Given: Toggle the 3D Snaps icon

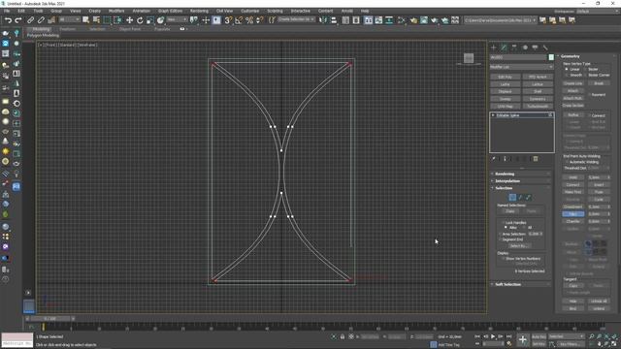Looking at the screenshot, I should pos(228,19).
